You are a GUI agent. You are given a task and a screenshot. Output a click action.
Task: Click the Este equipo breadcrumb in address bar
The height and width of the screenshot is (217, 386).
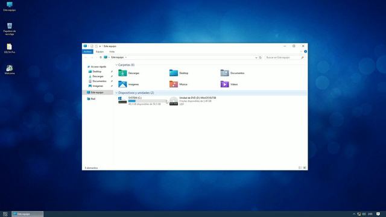[x=117, y=57]
